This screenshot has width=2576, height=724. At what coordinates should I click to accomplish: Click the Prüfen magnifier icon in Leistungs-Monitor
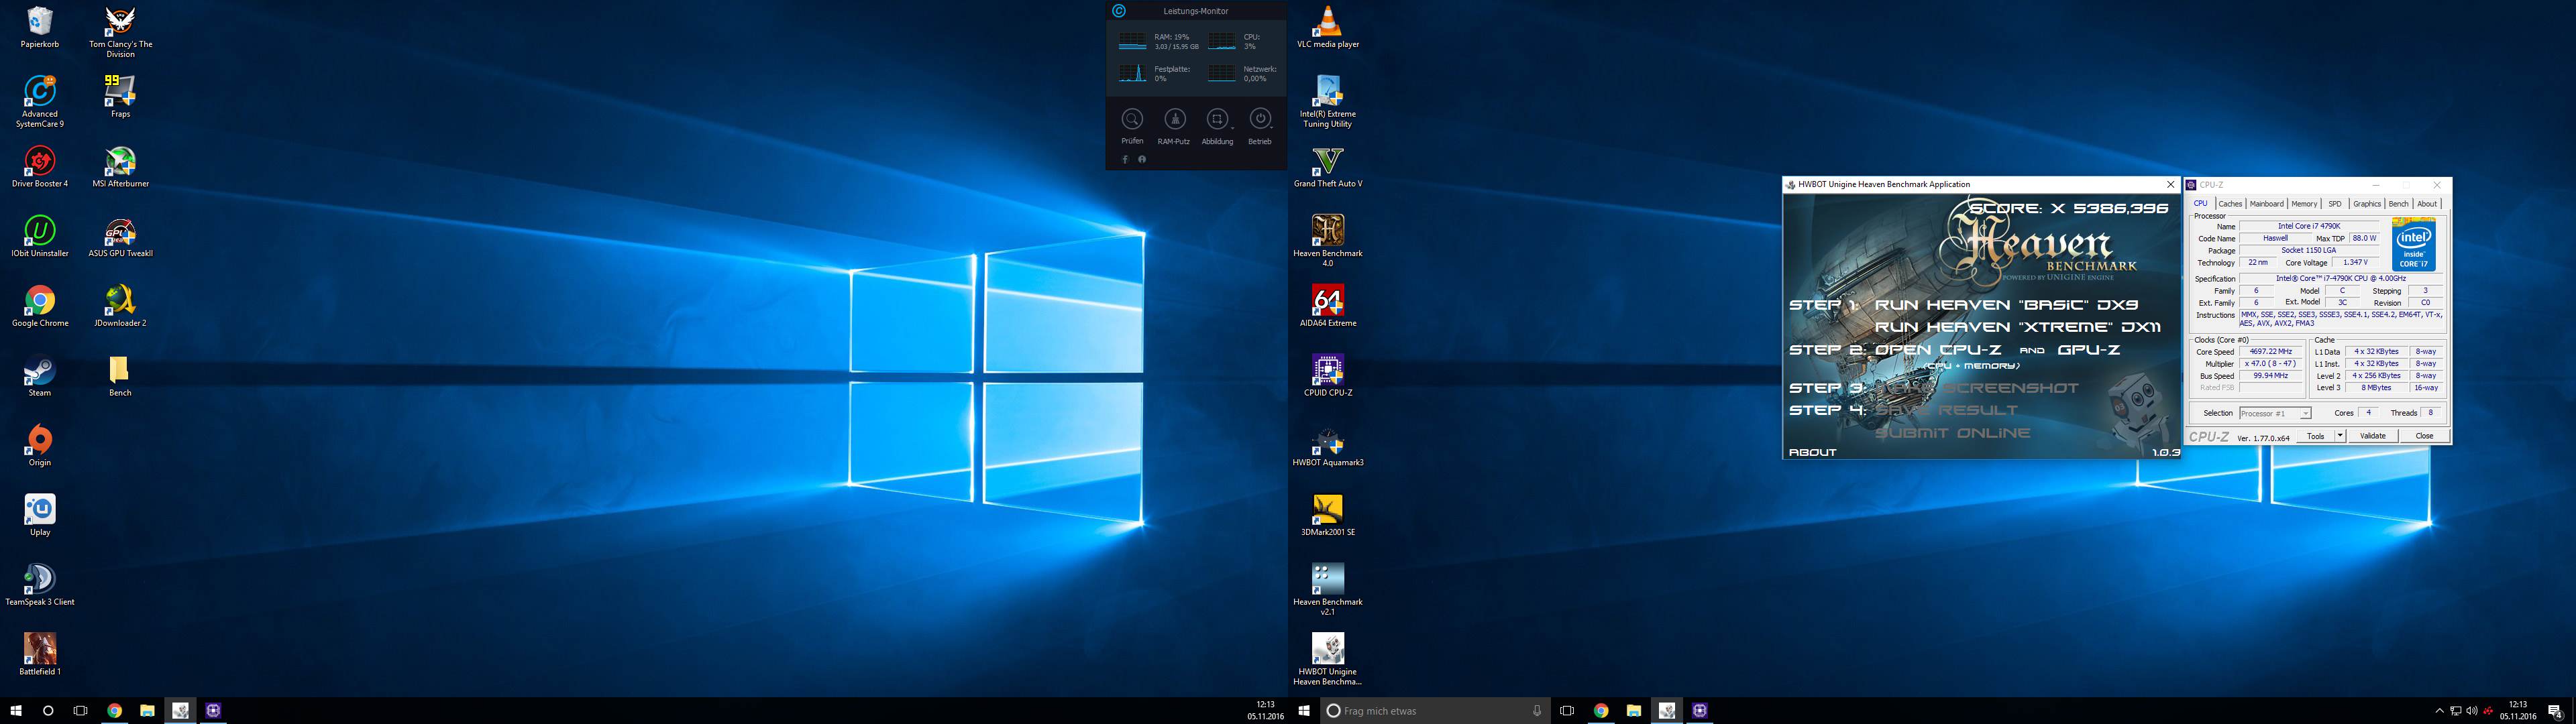[1132, 119]
